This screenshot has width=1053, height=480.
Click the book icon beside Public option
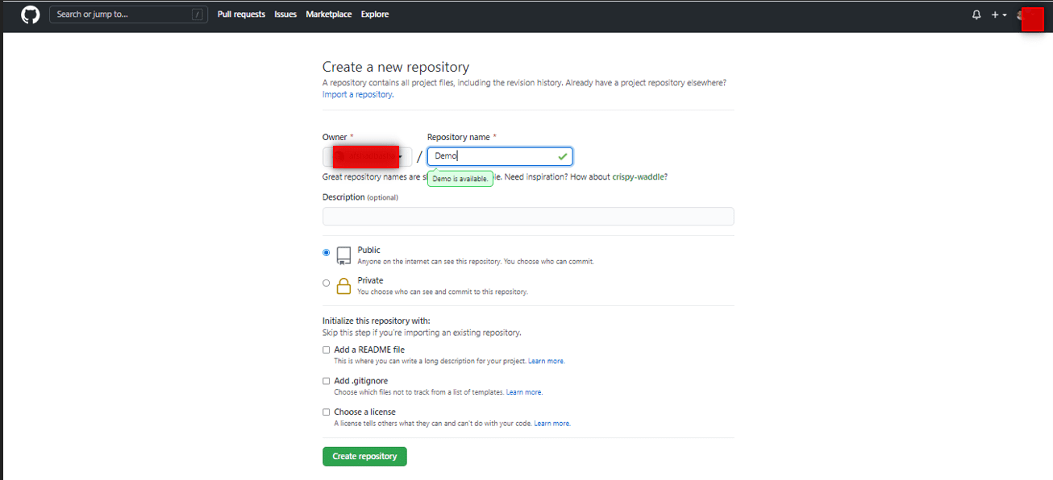[343, 254]
